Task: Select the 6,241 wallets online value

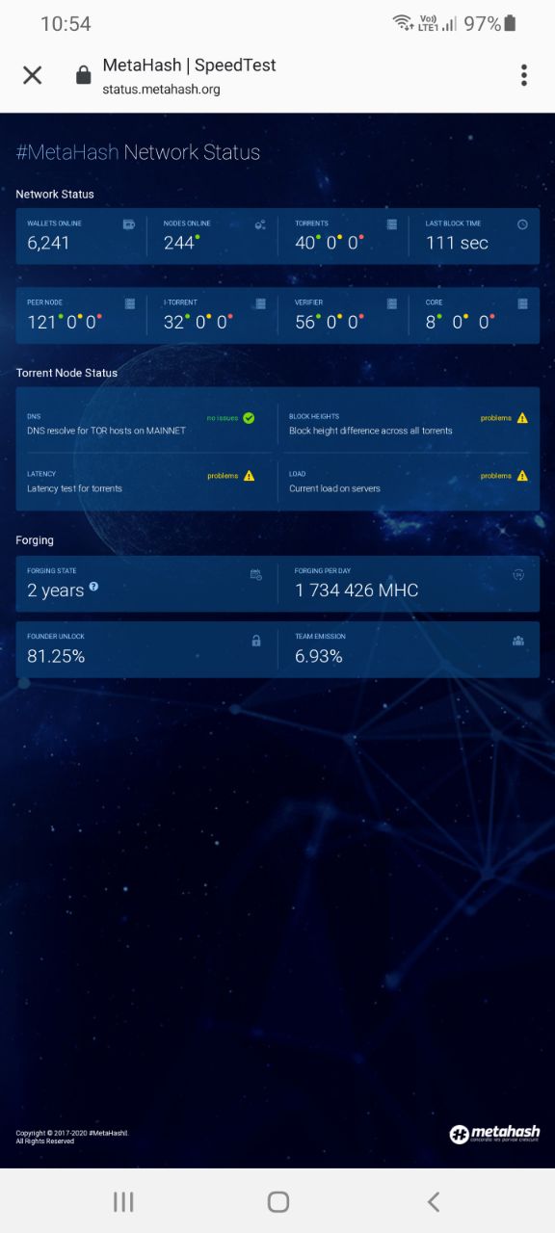Action: 48,243
